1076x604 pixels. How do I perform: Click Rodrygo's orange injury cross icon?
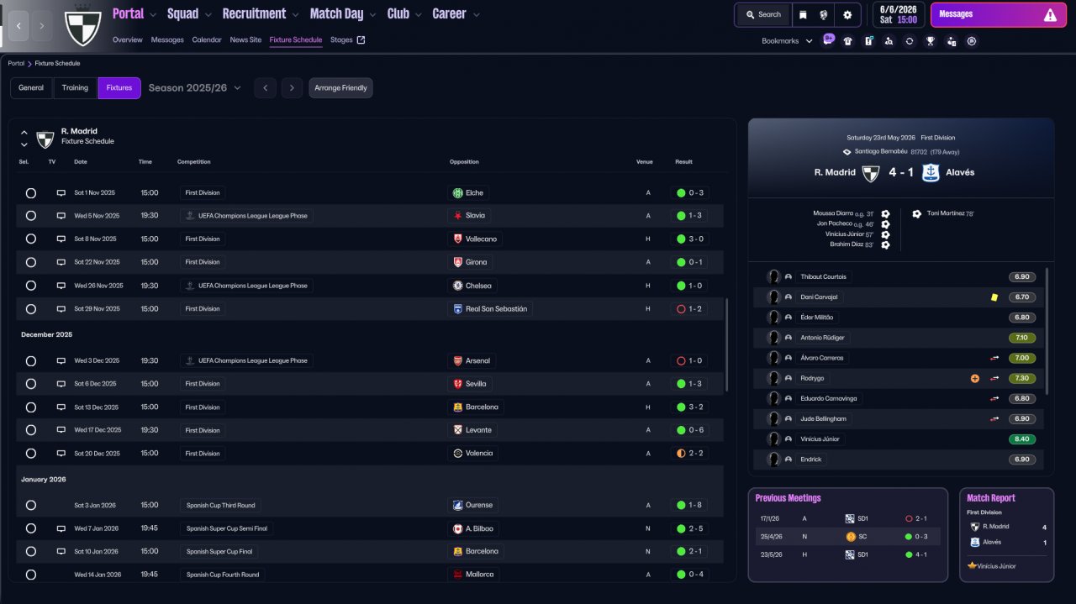[975, 378]
